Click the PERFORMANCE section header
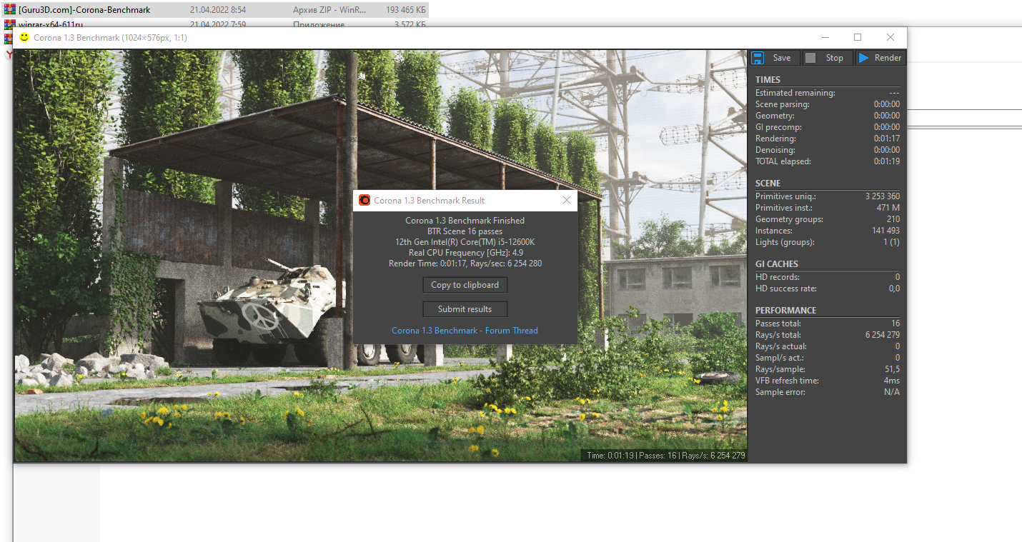 pyautogui.click(x=785, y=311)
